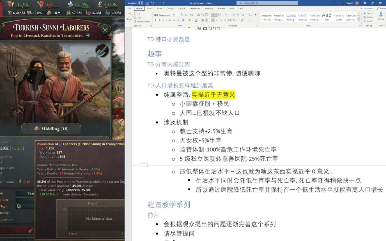The image size is (386, 241).
Task: Click the laborer shovel profession icon
Action: pyautogui.click(x=102, y=51)
